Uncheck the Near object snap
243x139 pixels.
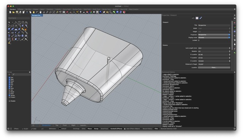(9, 79)
